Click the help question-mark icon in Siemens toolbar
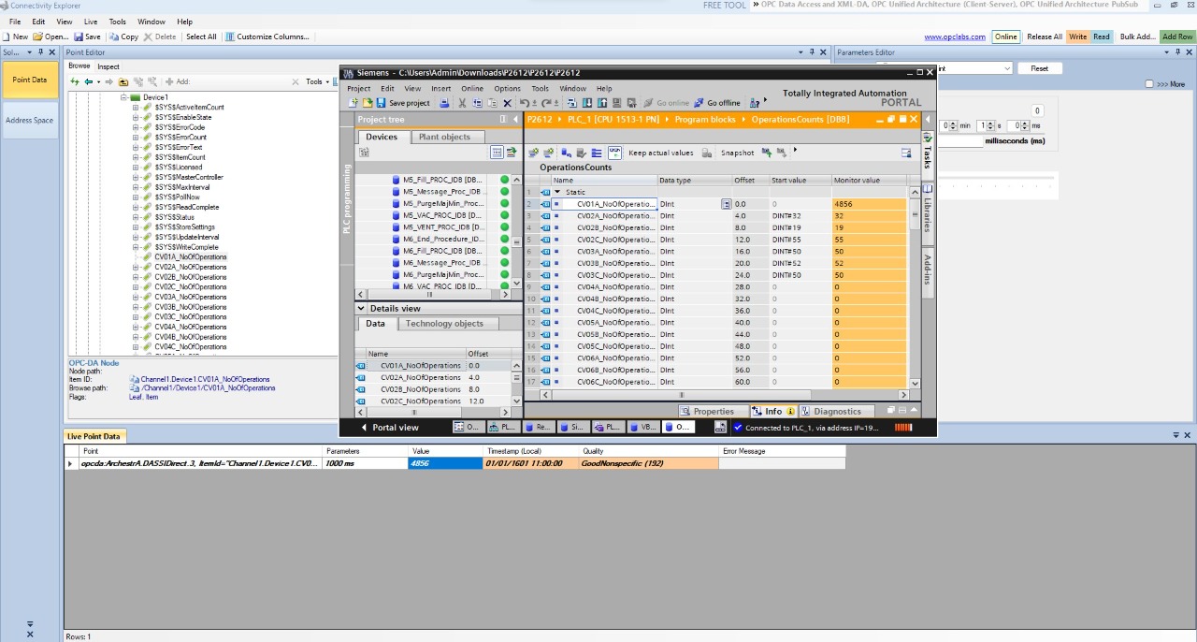 (x=755, y=103)
